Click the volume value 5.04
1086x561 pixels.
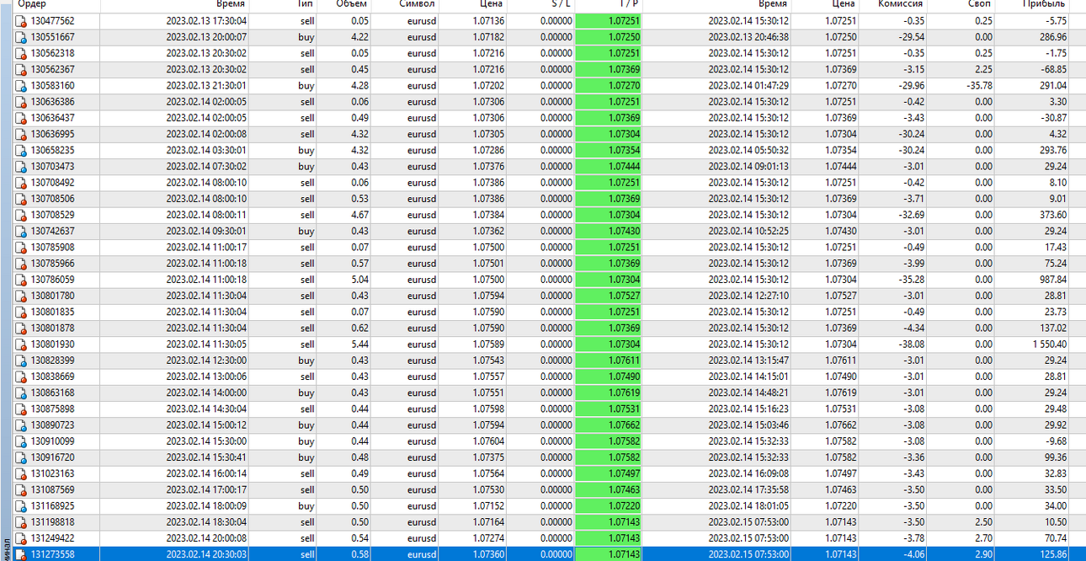pos(359,280)
